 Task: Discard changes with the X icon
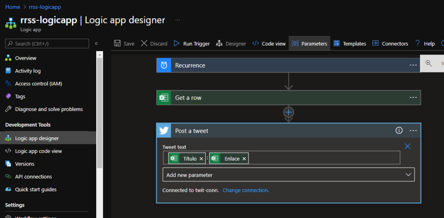[x=144, y=44]
